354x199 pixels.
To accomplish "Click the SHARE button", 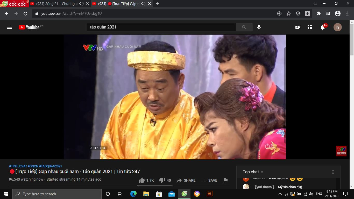I will coord(186,180).
